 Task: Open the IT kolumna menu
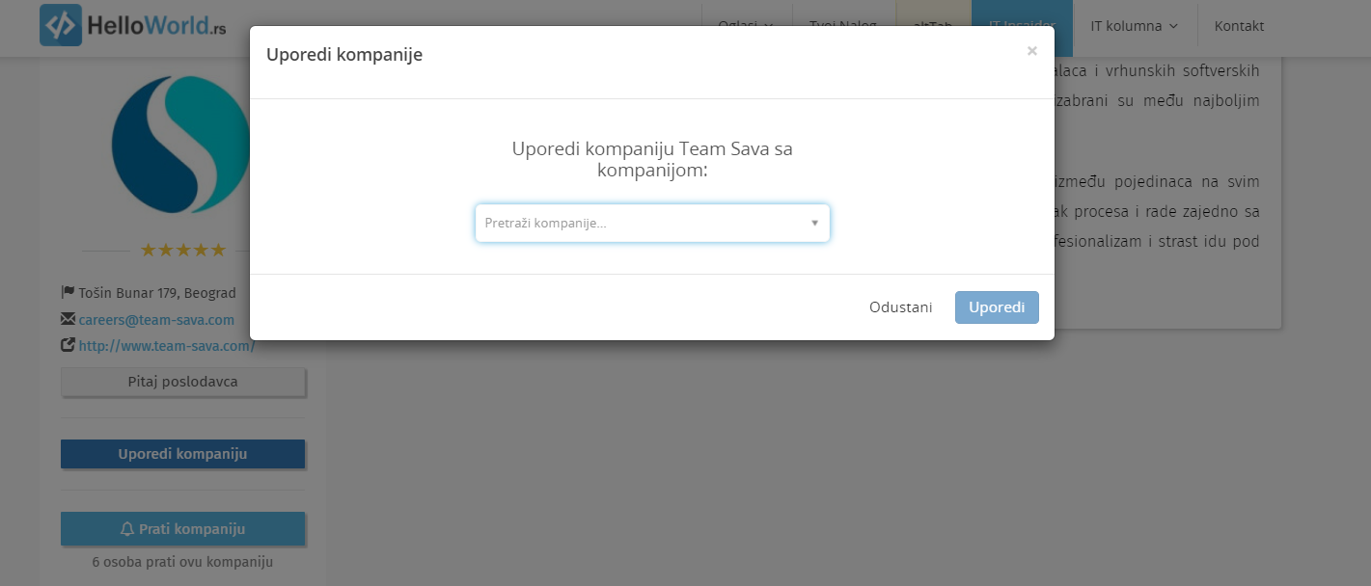pos(1135,26)
